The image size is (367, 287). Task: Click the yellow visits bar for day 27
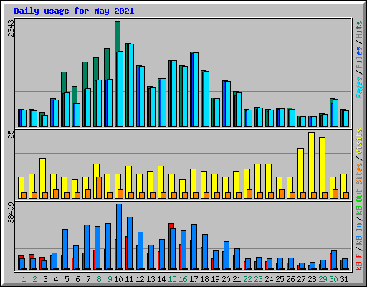pos(300,170)
